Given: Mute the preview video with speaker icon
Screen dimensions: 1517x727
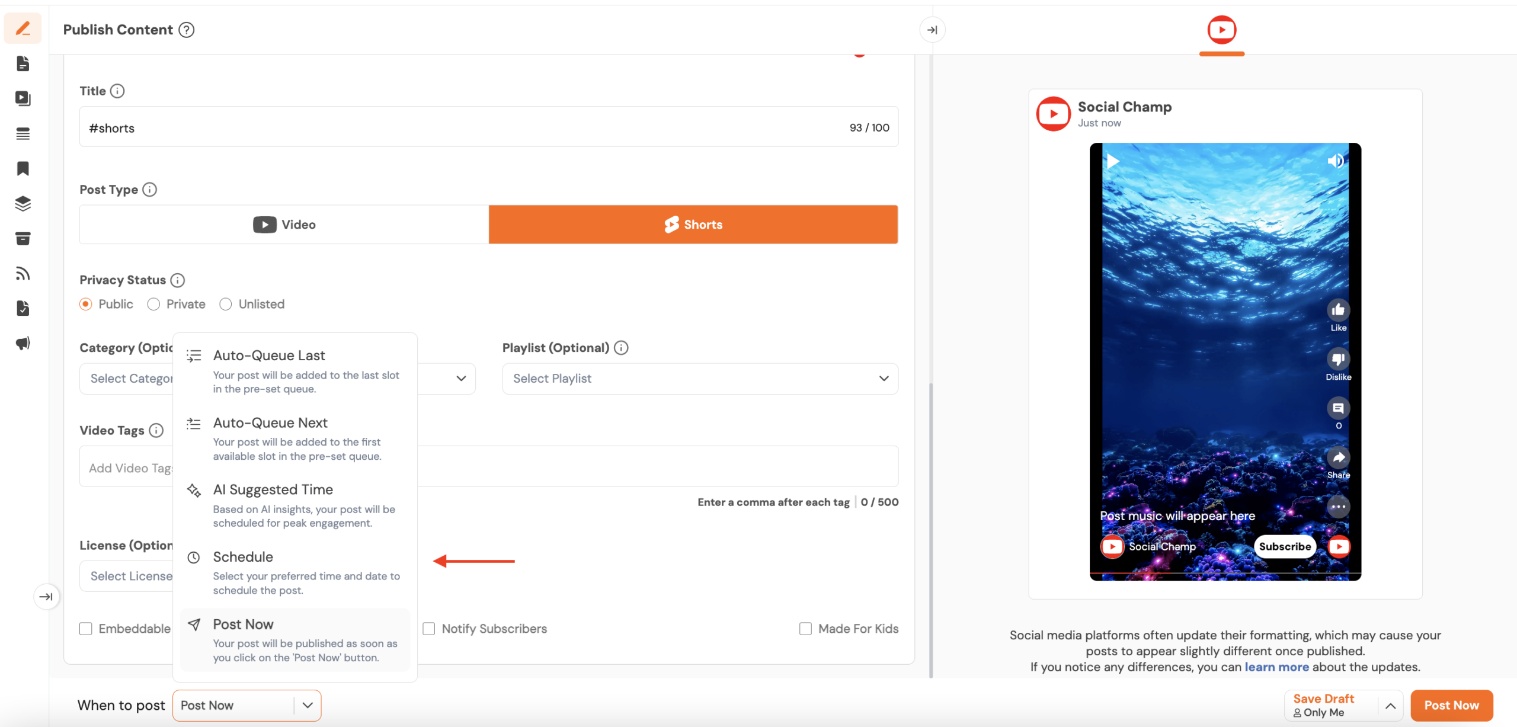Looking at the screenshot, I should pos(1335,161).
